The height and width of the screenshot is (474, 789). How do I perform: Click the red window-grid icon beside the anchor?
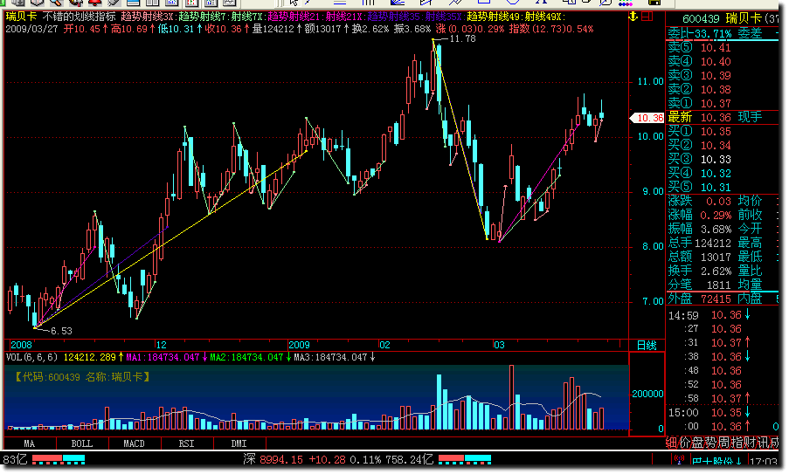647,17
